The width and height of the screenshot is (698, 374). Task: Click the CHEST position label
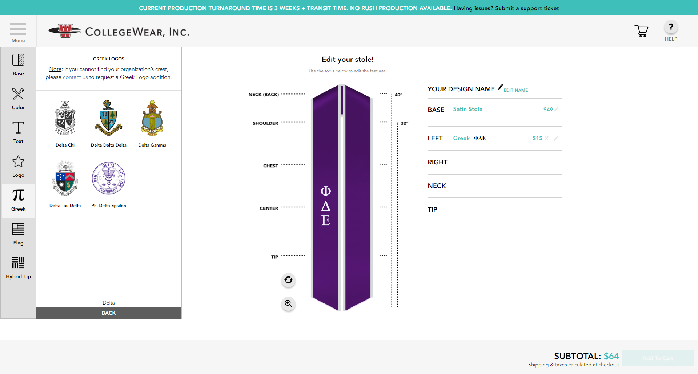270,166
